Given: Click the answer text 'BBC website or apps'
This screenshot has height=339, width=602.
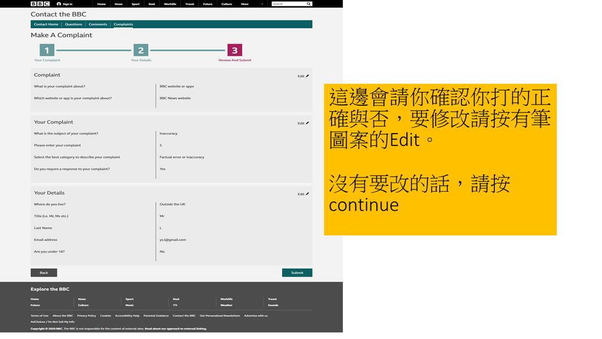Looking at the screenshot, I should (x=176, y=87).
